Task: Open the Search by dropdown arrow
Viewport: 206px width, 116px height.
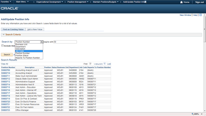Action: click(x=42, y=42)
